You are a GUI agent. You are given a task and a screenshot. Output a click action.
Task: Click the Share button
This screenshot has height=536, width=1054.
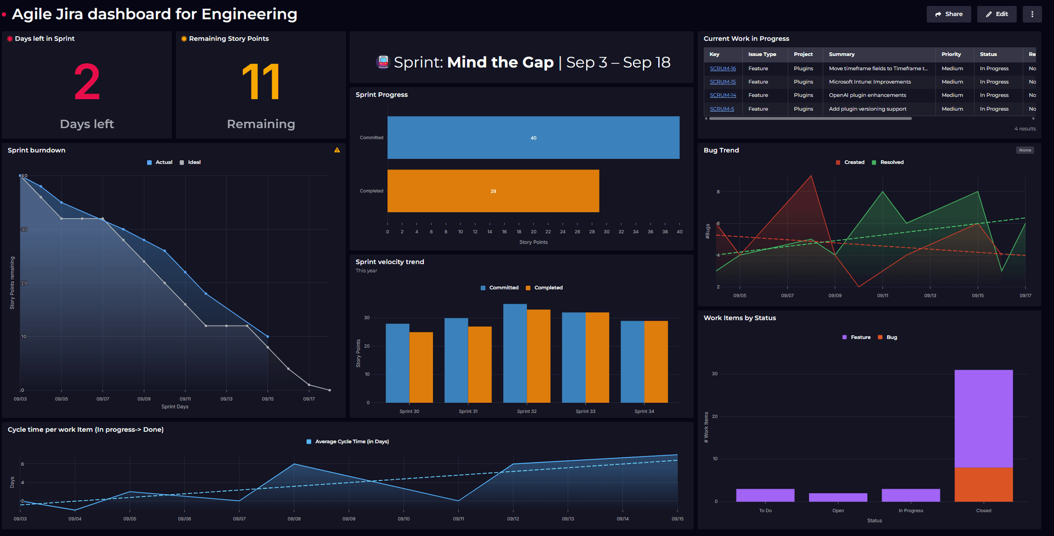pos(949,14)
